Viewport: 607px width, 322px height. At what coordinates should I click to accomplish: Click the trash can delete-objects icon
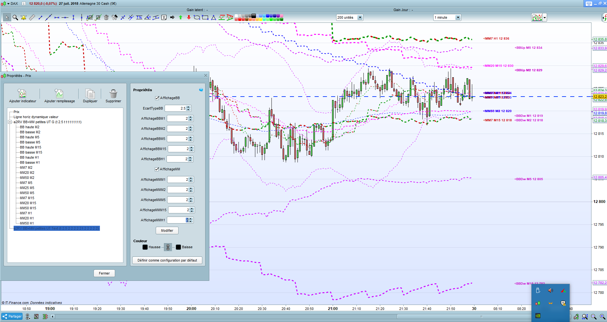(106, 17)
